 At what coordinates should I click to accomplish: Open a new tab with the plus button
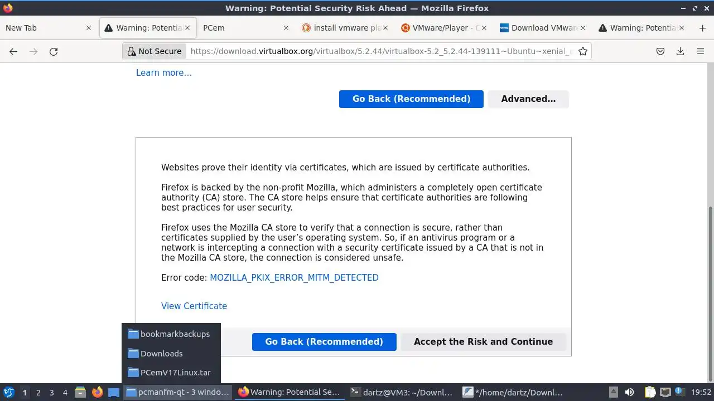point(702,28)
